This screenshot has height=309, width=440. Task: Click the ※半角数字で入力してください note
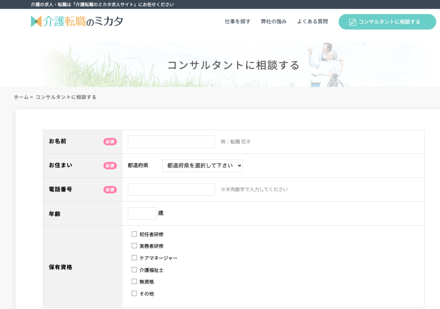click(x=254, y=190)
